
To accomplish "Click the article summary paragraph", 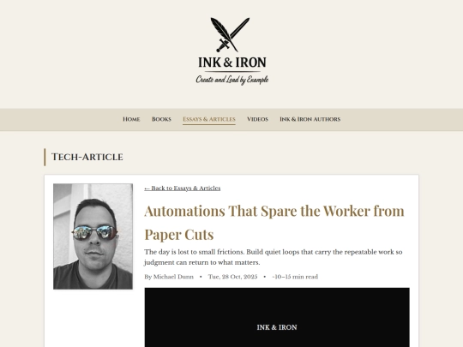I will click(274, 257).
